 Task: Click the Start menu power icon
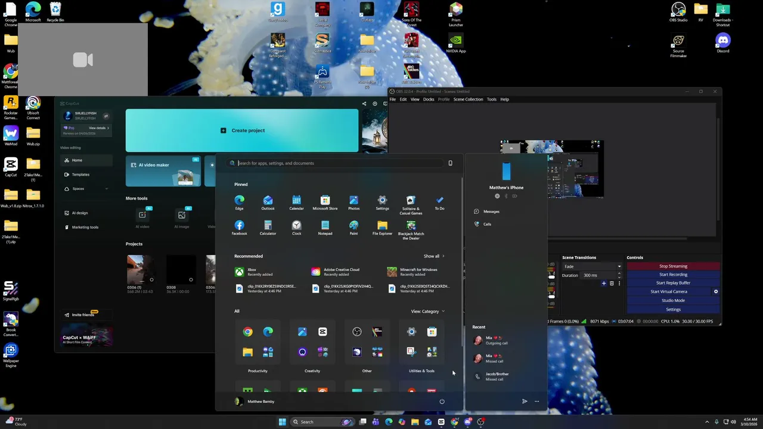(442, 401)
